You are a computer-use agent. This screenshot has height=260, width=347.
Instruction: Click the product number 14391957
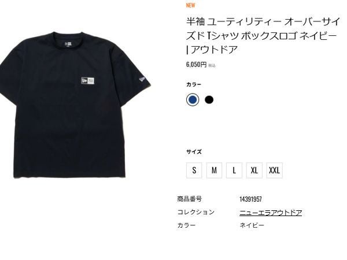click(250, 199)
